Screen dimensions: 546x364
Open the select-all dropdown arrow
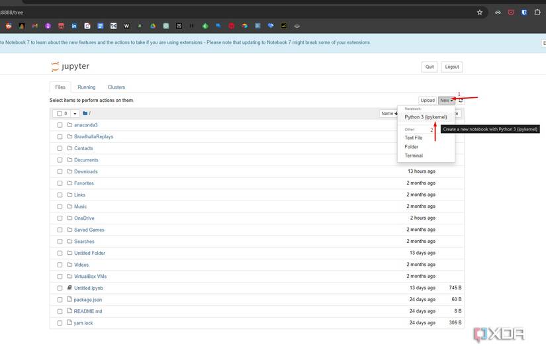pyautogui.click(x=75, y=114)
